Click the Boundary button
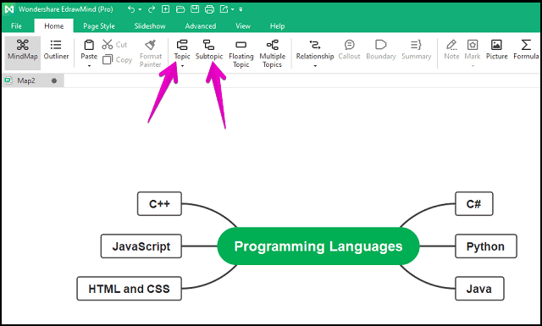Viewport: 542px width, 326px height. [x=381, y=50]
